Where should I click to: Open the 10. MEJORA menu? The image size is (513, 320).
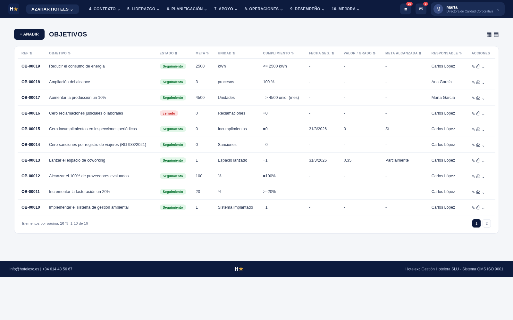346,9
